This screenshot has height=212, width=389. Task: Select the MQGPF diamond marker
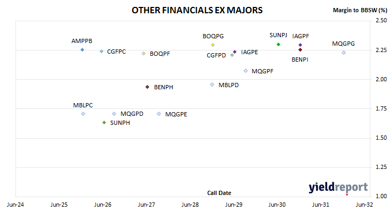pyautogui.click(x=246, y=71)
